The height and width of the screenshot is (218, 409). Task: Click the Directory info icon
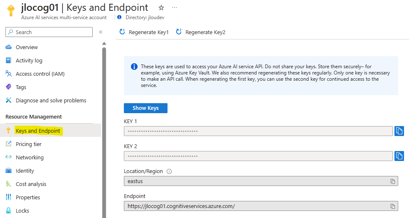pos(119,17)
